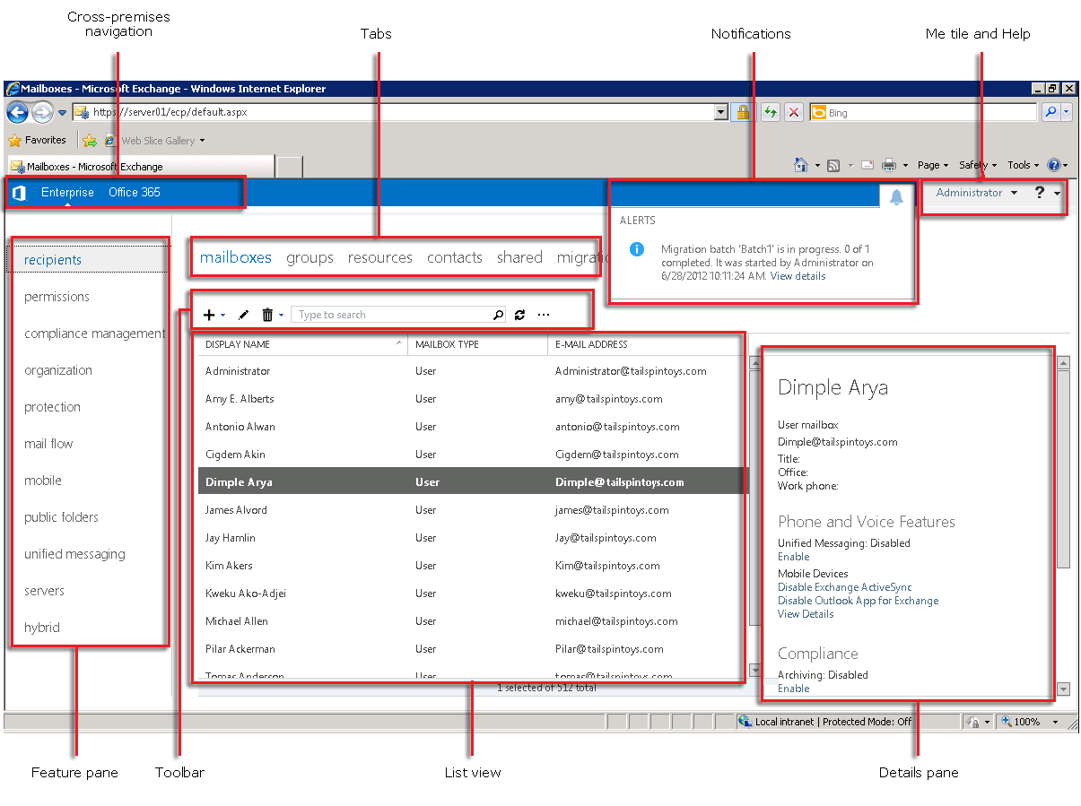1081x806 pixels.
Task: Open the resources tab
Action: pyautogui.click(x=379, y=257)
